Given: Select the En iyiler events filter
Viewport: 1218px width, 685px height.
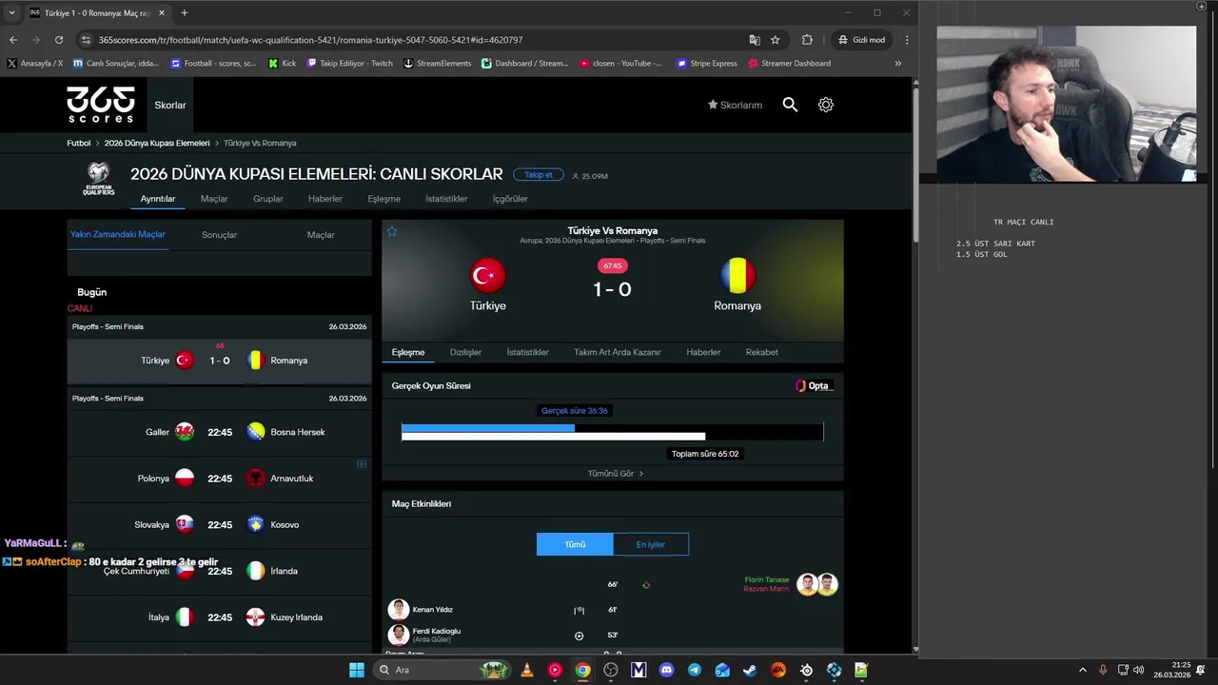Looking at the screenshot, I should (x=651, y=544).
